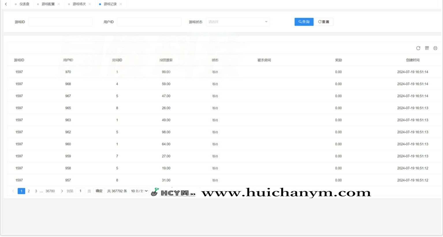
Task: Click the 19.00 bet amount cell
Action: (166, 168)
